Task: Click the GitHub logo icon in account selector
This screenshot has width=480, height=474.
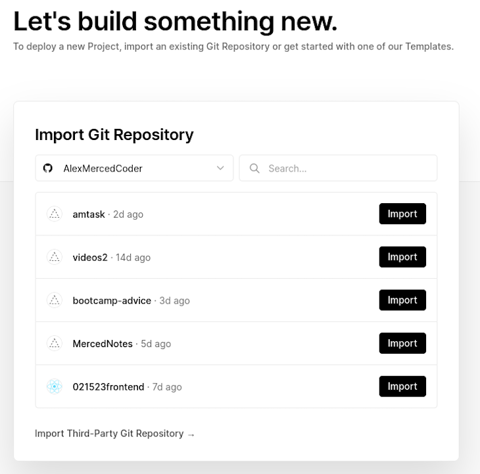Action: 48,168
